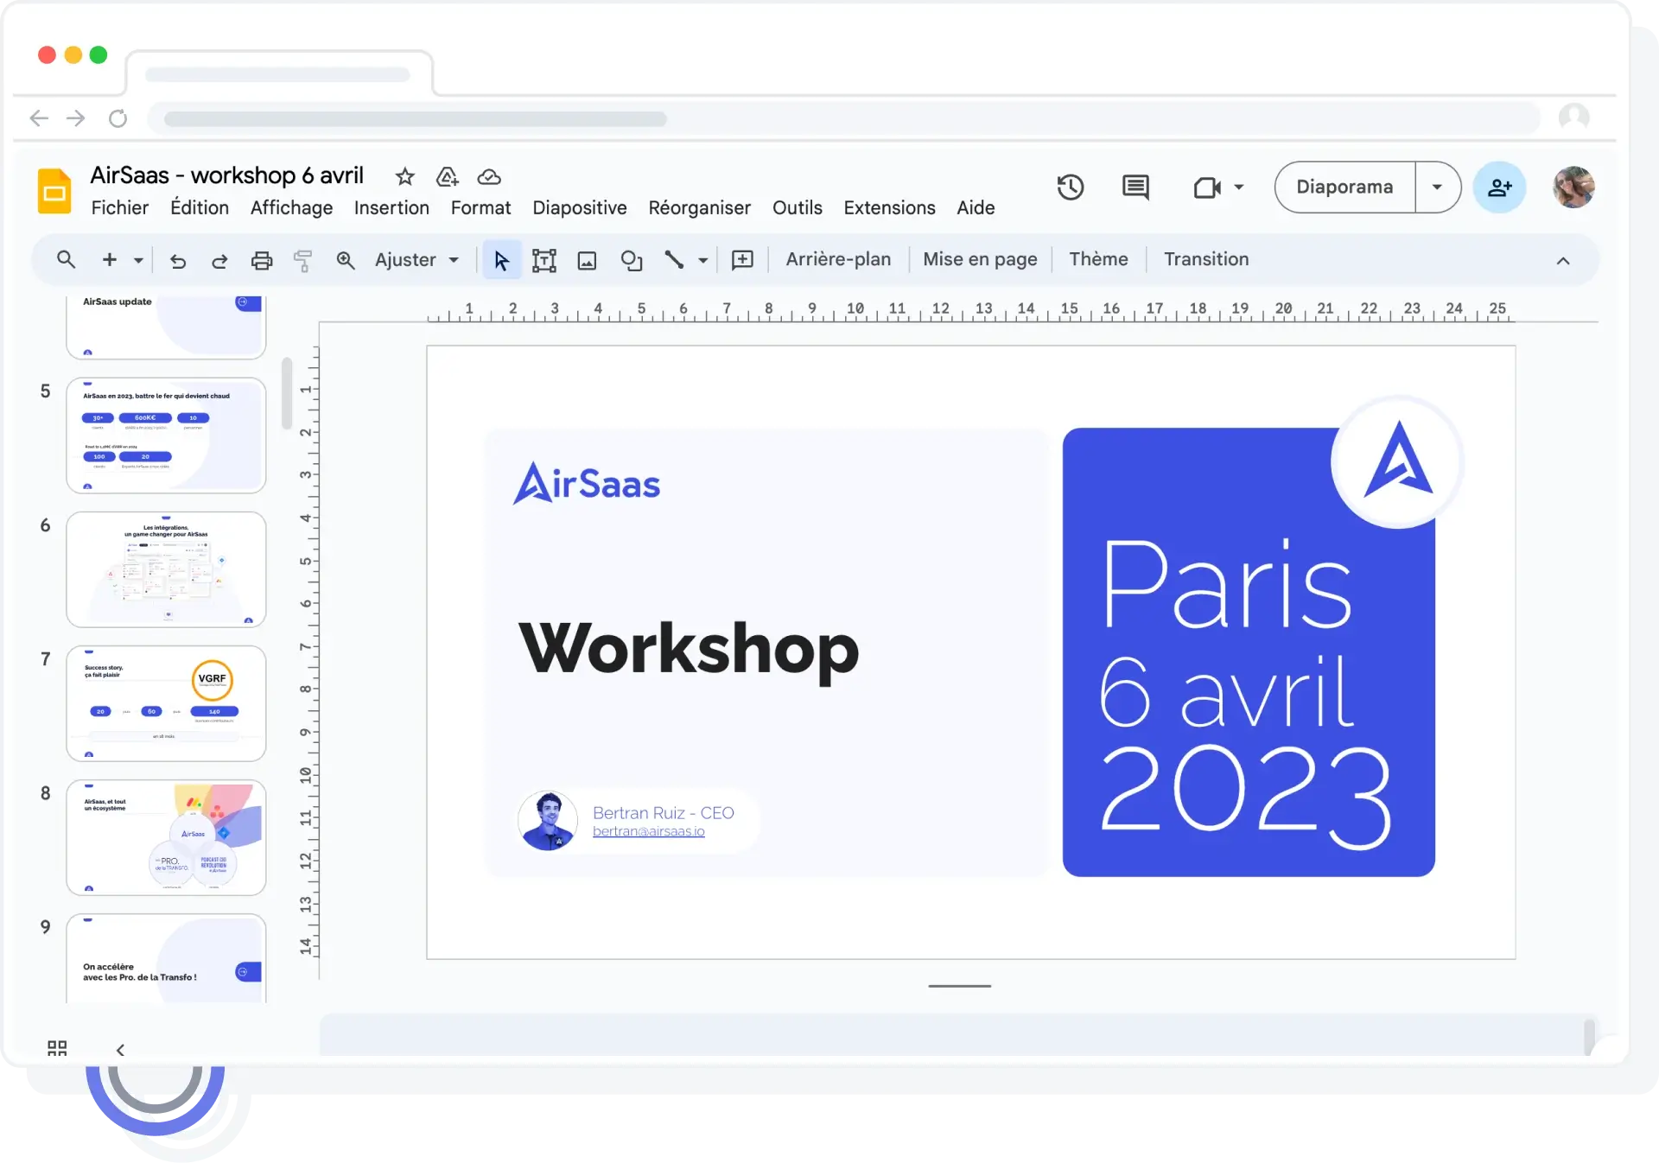Follow the bertran@airsaas.io link

pyautogui.click(x=648, y=831)
